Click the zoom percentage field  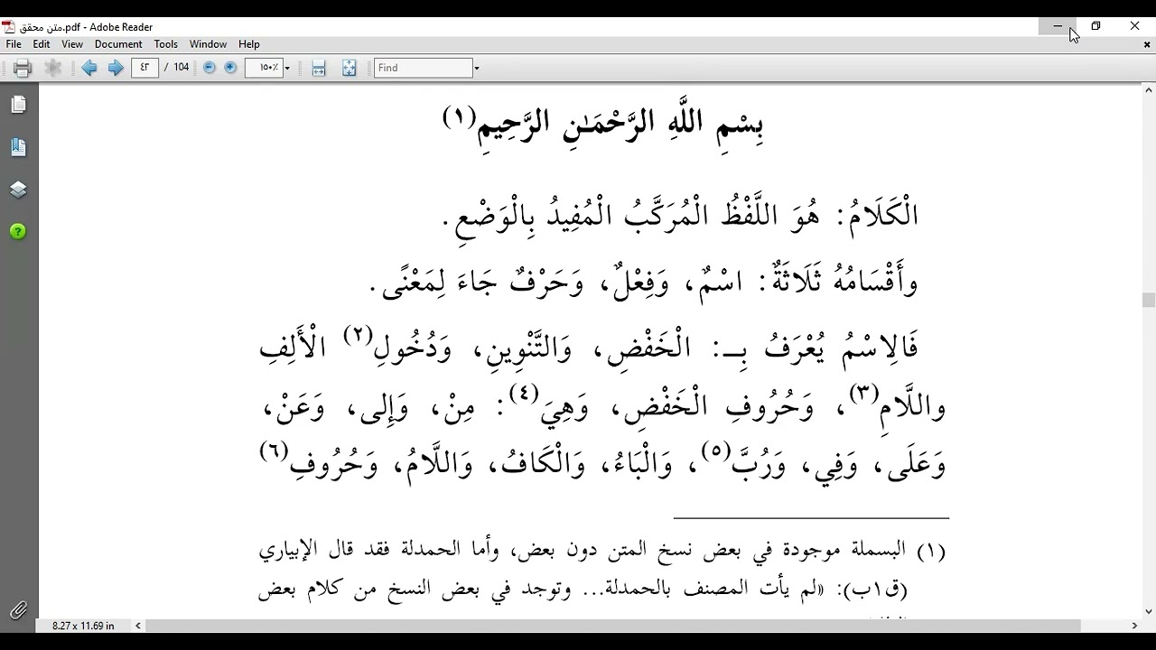pos(264,68)
